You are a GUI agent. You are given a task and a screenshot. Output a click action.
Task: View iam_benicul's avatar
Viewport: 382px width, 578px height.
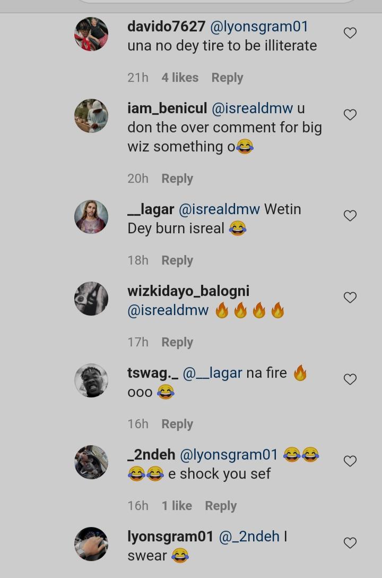point(91,116)
